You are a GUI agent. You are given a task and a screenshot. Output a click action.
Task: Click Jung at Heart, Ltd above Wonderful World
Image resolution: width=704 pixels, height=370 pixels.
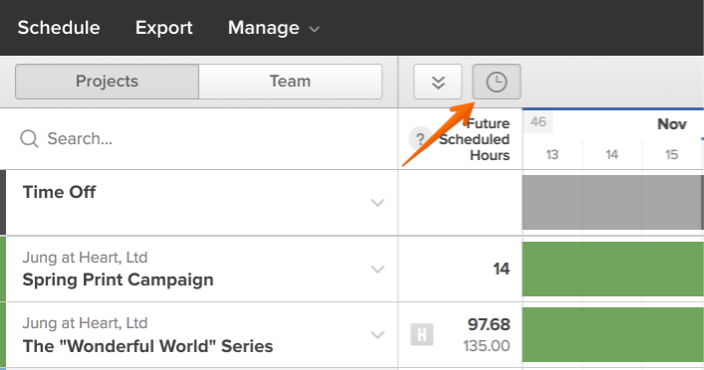(x=85, y=323)
